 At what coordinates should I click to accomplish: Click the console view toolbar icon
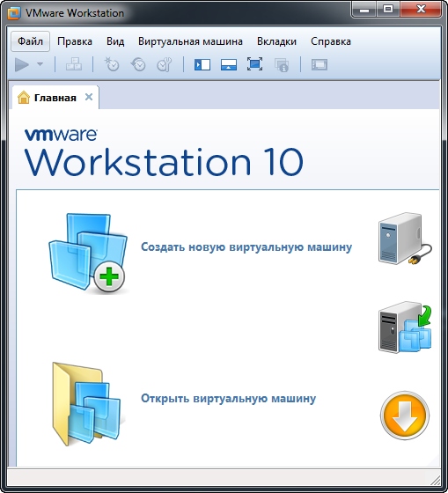pyautogui.click(x=319, y=64)
